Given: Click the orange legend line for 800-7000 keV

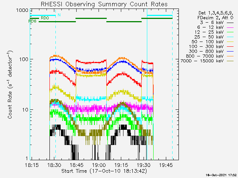Looking at the screenshot, I should 230,56.
